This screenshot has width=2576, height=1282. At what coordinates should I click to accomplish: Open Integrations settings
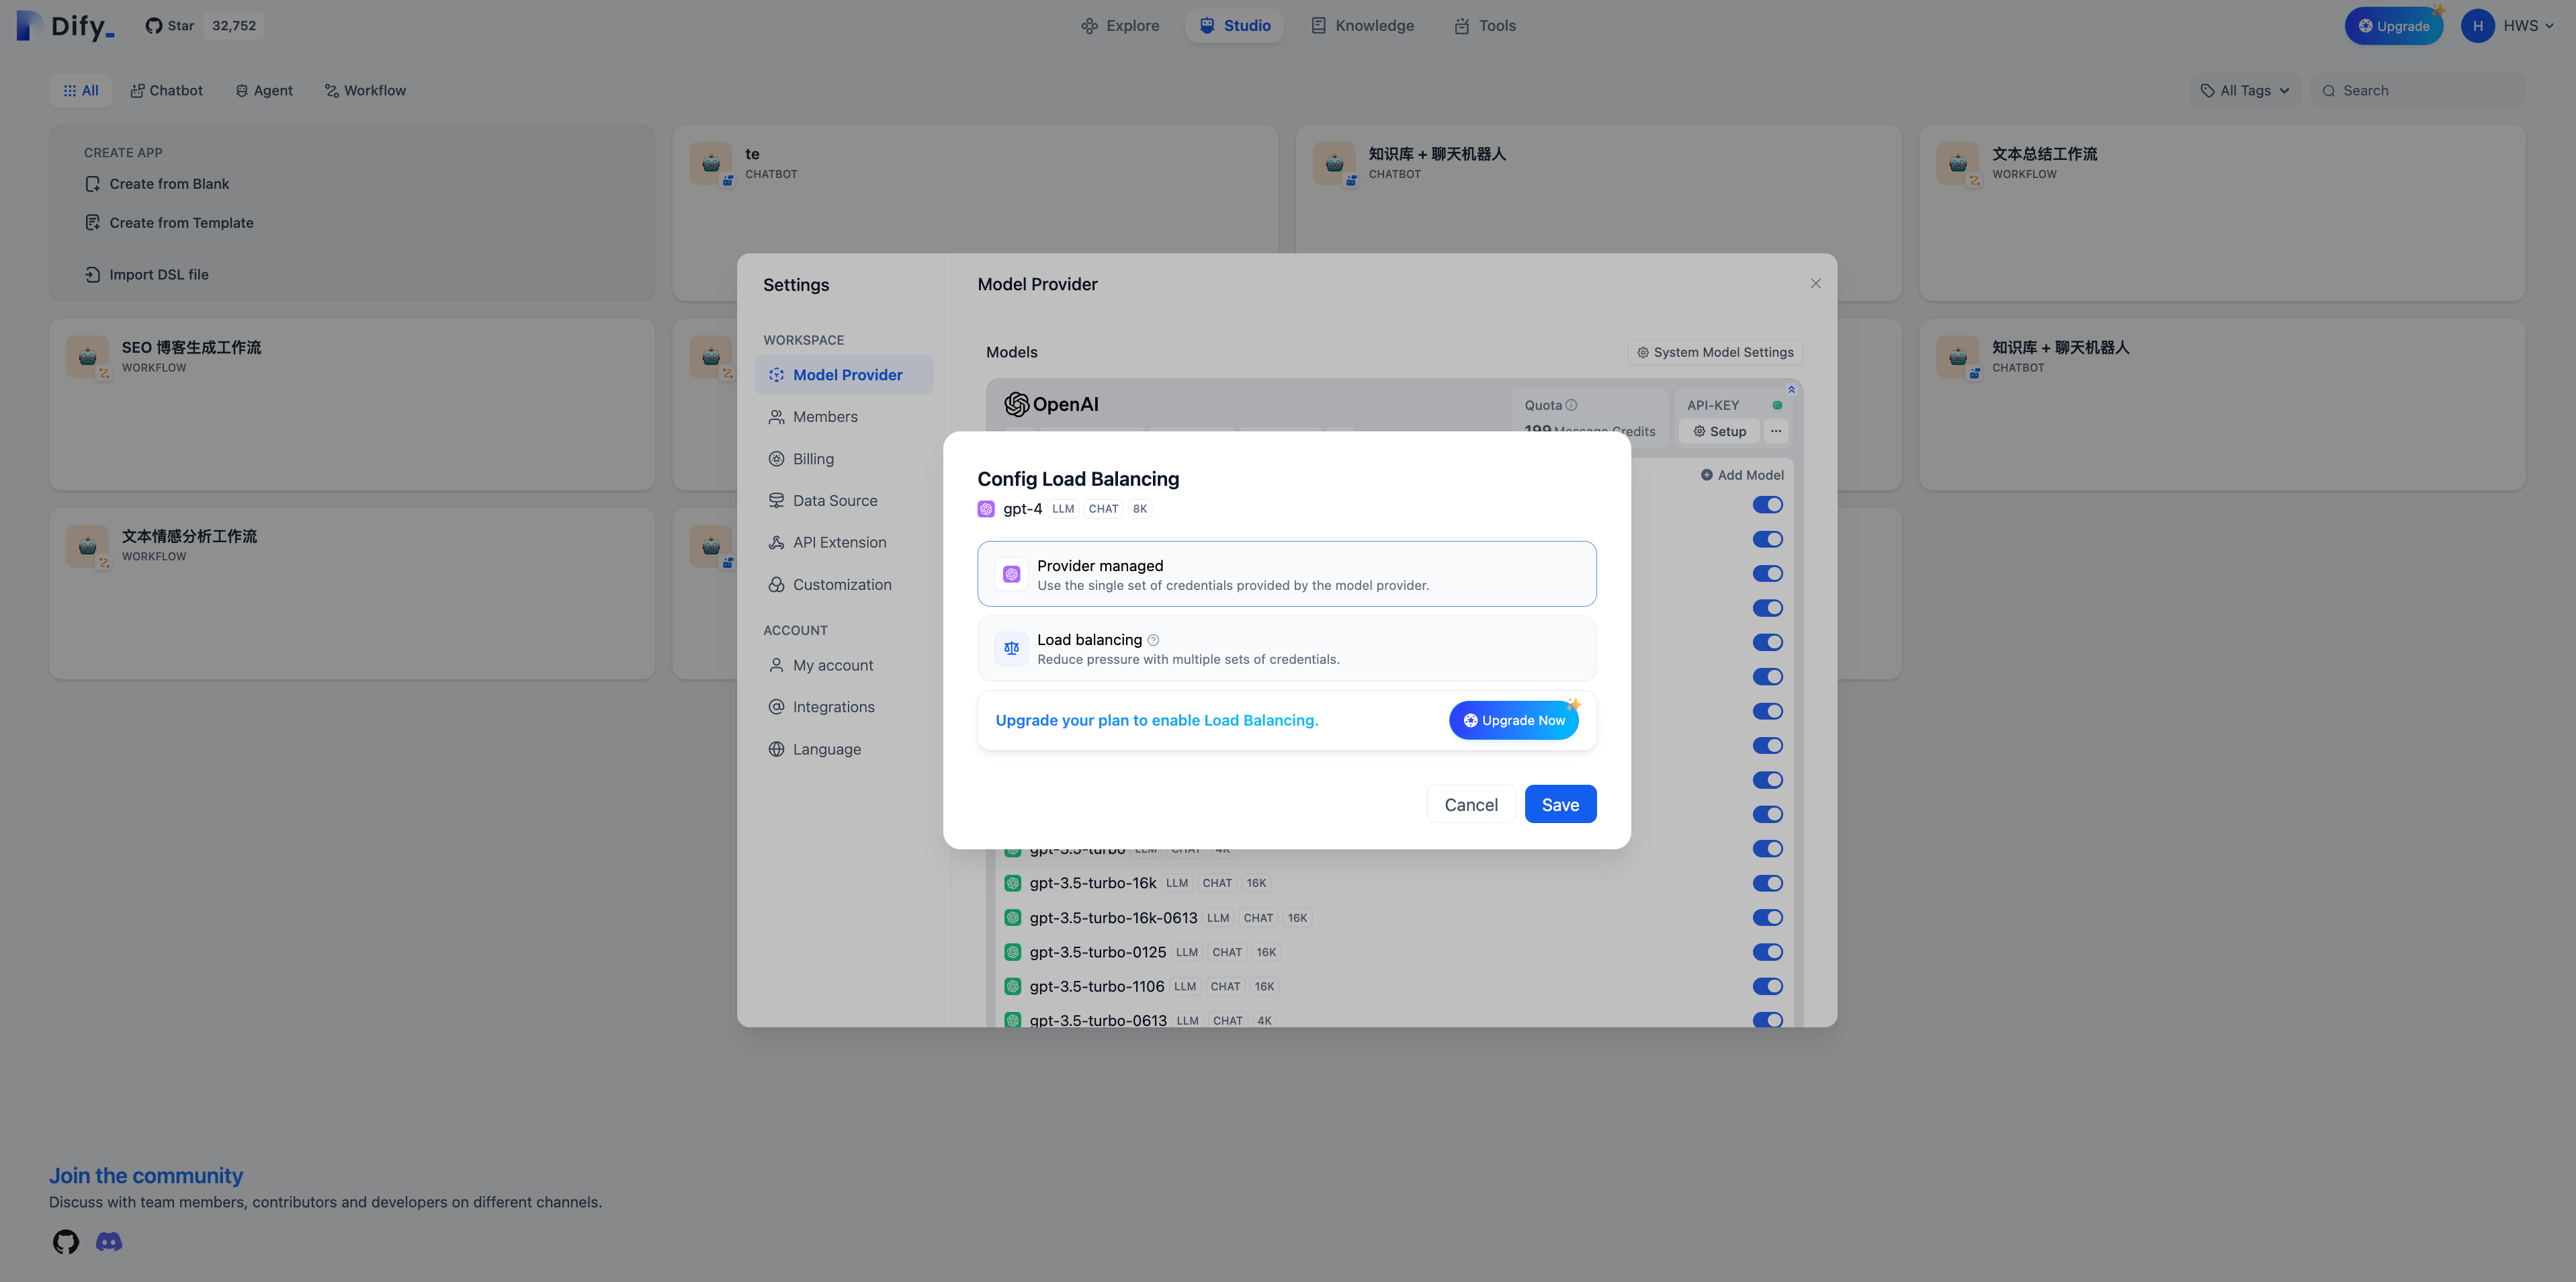844,707
